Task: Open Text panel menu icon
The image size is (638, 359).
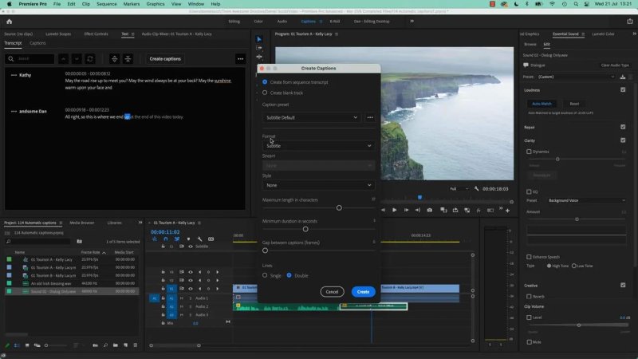Action: [x=132, y=34]
